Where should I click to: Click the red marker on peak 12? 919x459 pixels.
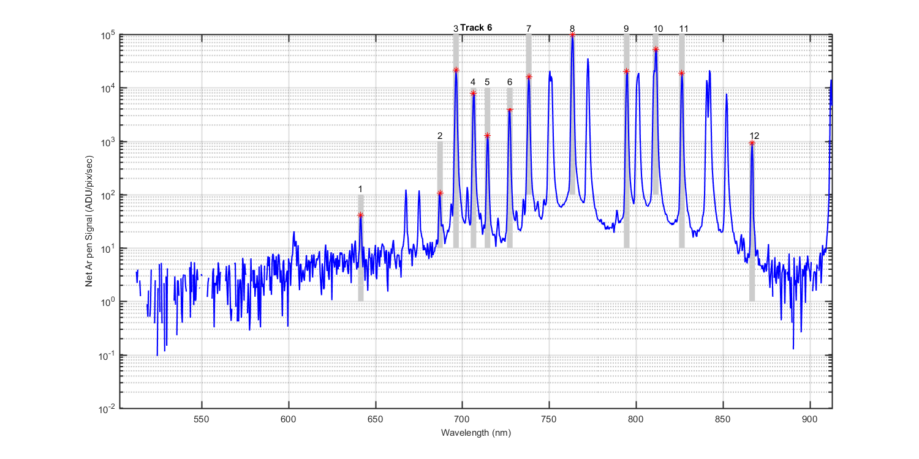pyautogui.click(x=752, y=143)
